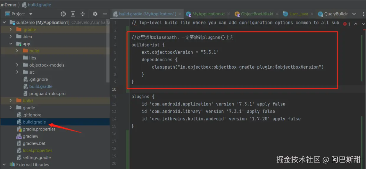Click the error indicator showing 1 problem
Image resolution: width=366 pixels, height=169 pixels.
pos(347,24)
